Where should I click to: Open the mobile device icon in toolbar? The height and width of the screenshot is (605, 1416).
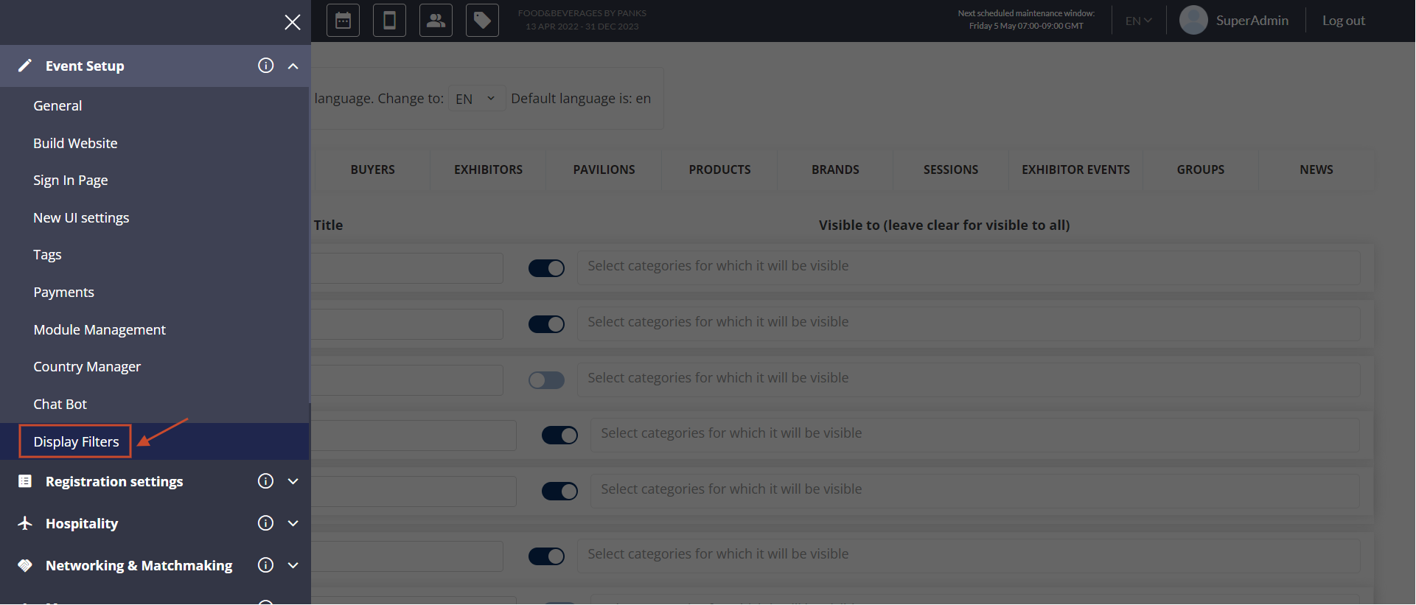click(x=389, y=21)
